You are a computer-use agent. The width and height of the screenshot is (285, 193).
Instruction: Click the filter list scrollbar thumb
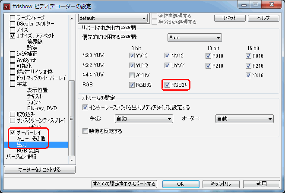(72, 118)
